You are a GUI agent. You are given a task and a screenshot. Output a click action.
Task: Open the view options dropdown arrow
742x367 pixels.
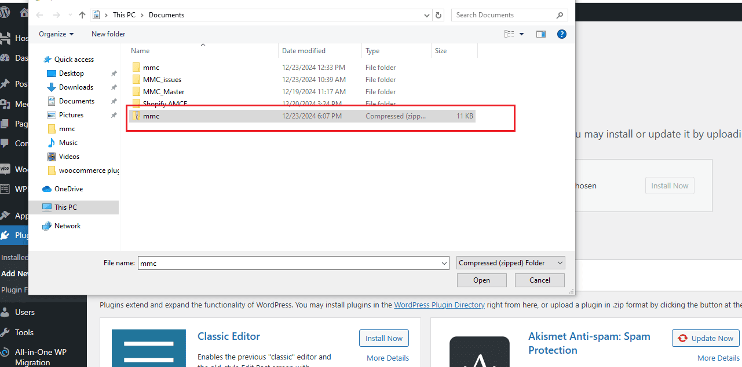click(x=521, y=34)
